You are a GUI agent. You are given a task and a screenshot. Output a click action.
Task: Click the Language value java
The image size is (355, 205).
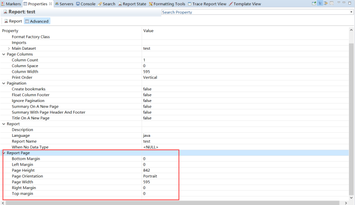tap(147, 135)
